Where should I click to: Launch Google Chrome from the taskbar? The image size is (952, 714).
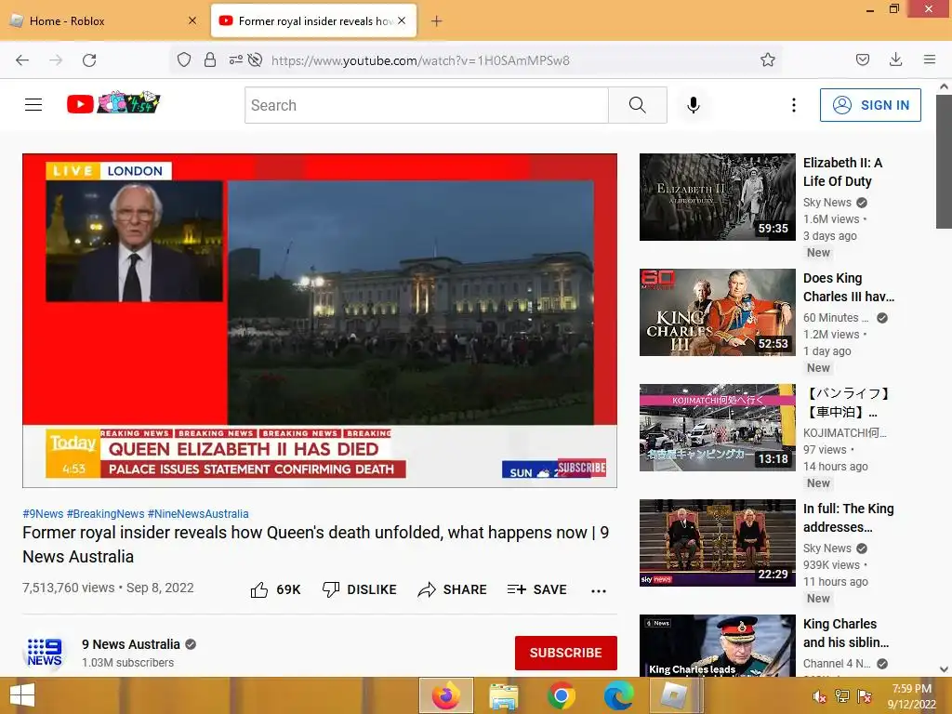point(561,695)
